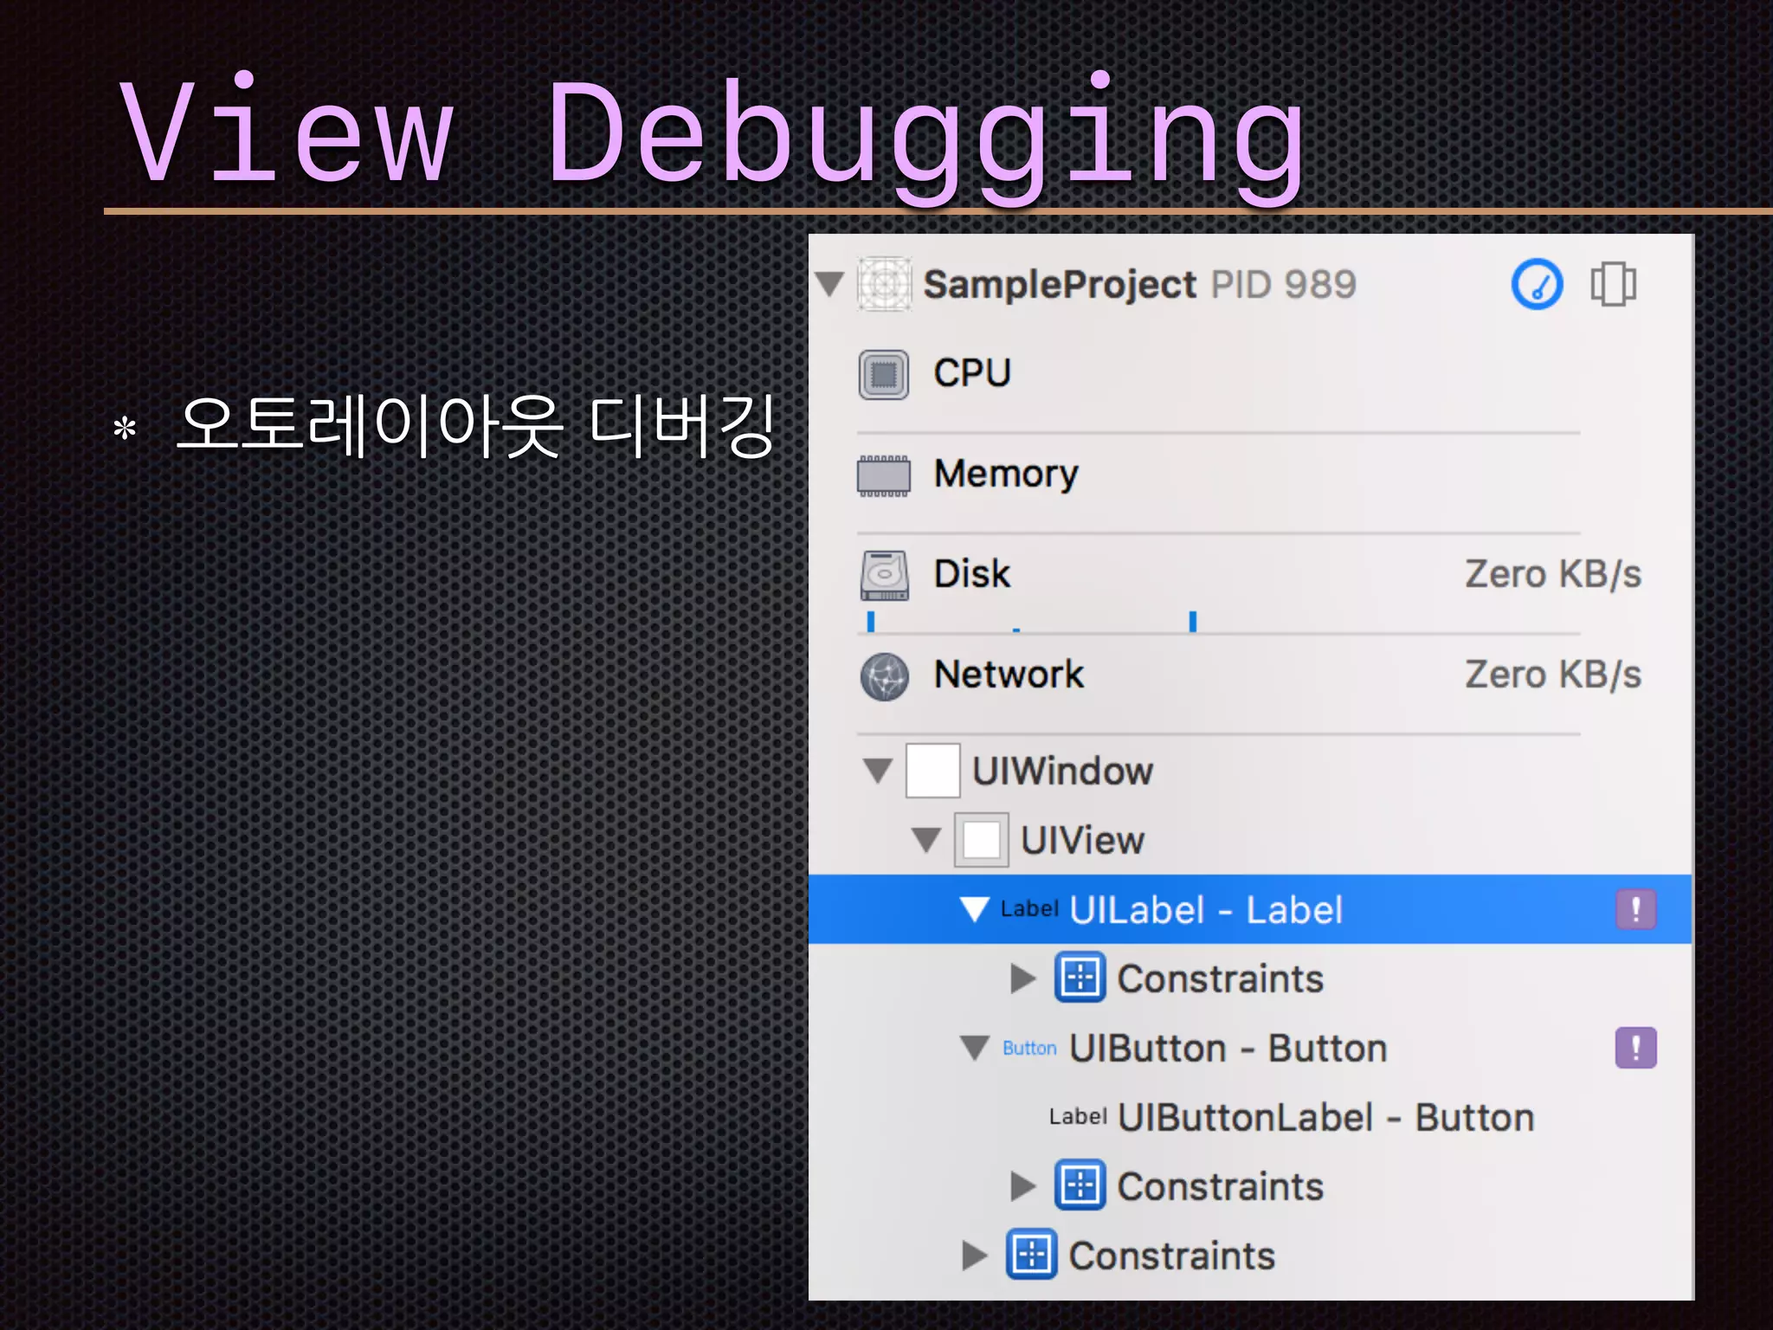Expand Constraints under UILabel

pos(1022,979)
